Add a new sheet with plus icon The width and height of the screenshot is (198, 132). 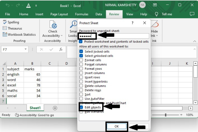(55, 108)
